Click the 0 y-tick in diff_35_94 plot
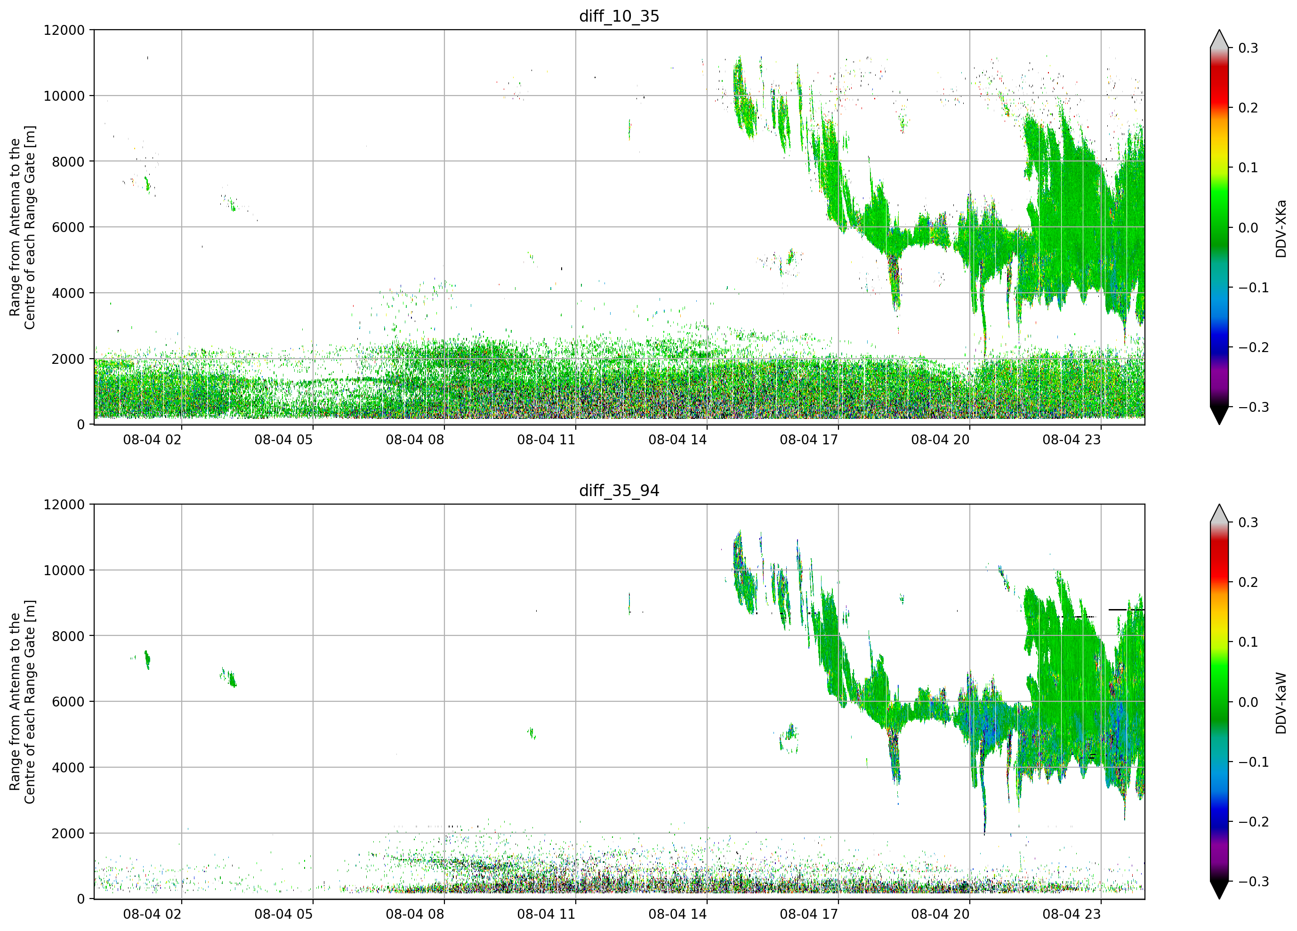This screenshot has height=931, width=1297. click(81, 899)
